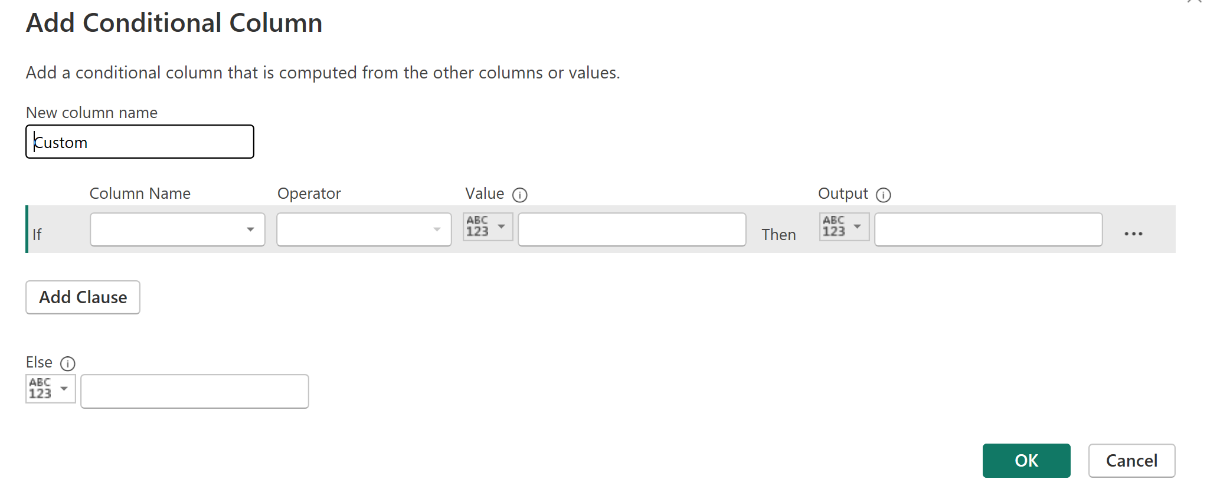Screen dimensions: 1207x502
Task: Click the Else value input field
Action: click(x=195, y=392)
